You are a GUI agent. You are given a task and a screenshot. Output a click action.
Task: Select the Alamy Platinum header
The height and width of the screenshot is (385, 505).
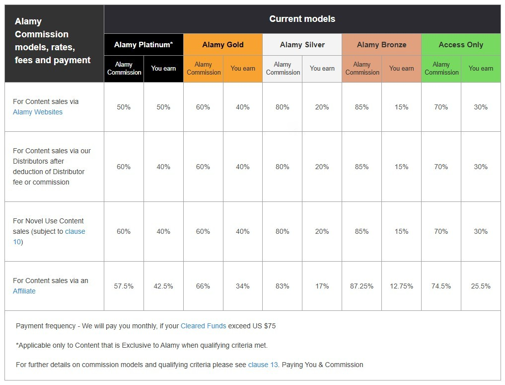point(144,45)
